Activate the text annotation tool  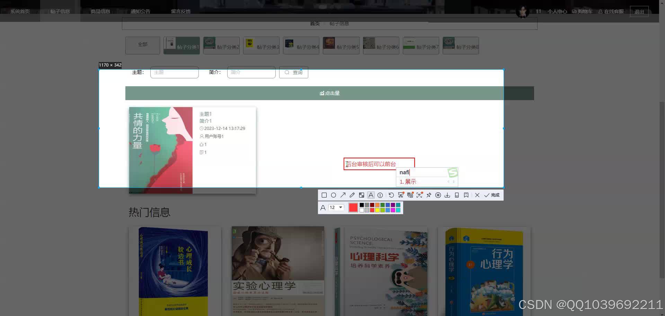(371, 195)
